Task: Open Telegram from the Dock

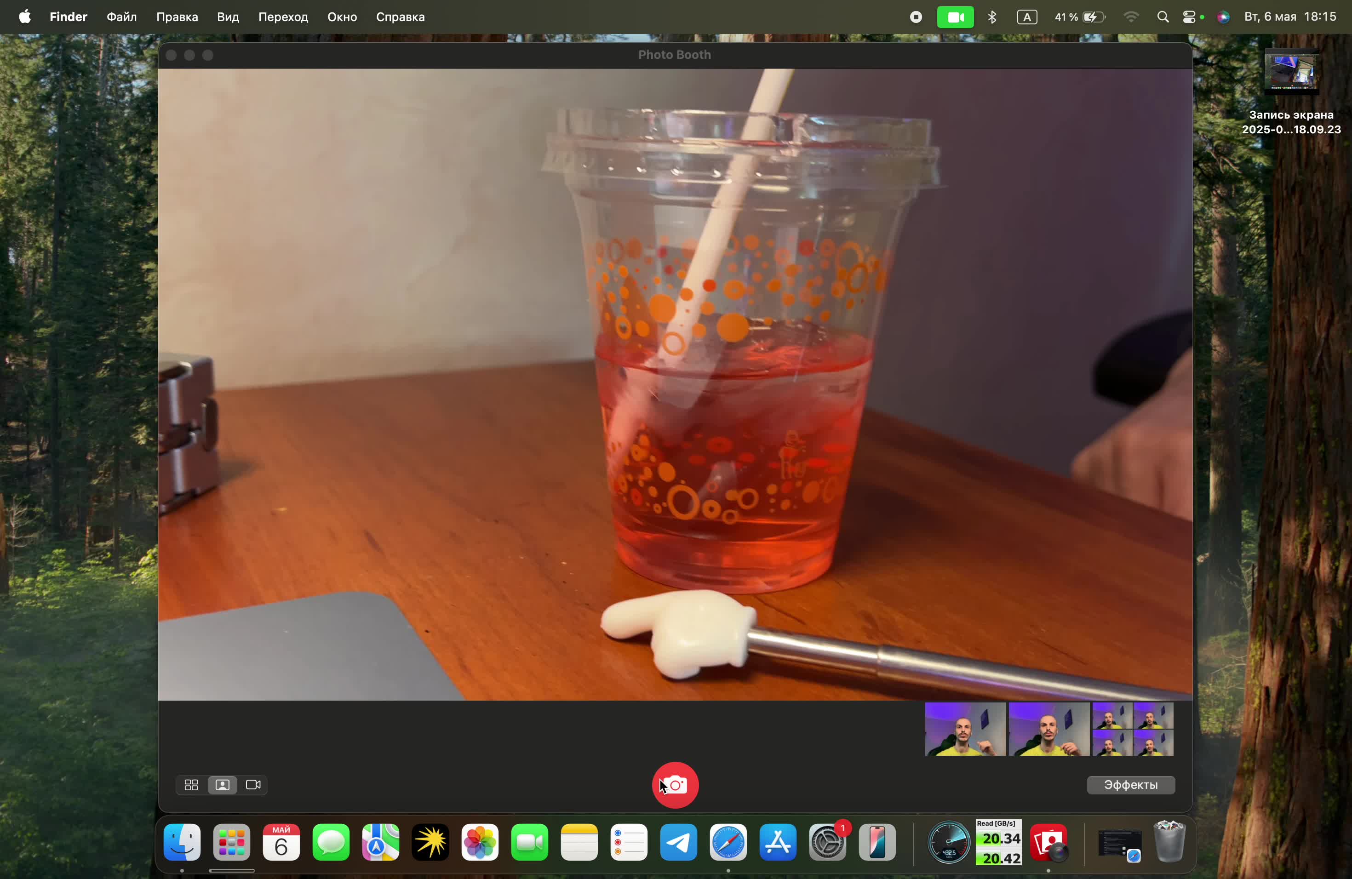Action: [x=679, y=843]
